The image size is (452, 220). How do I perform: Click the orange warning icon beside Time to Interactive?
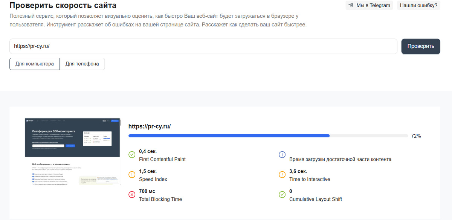click(282, 175)
